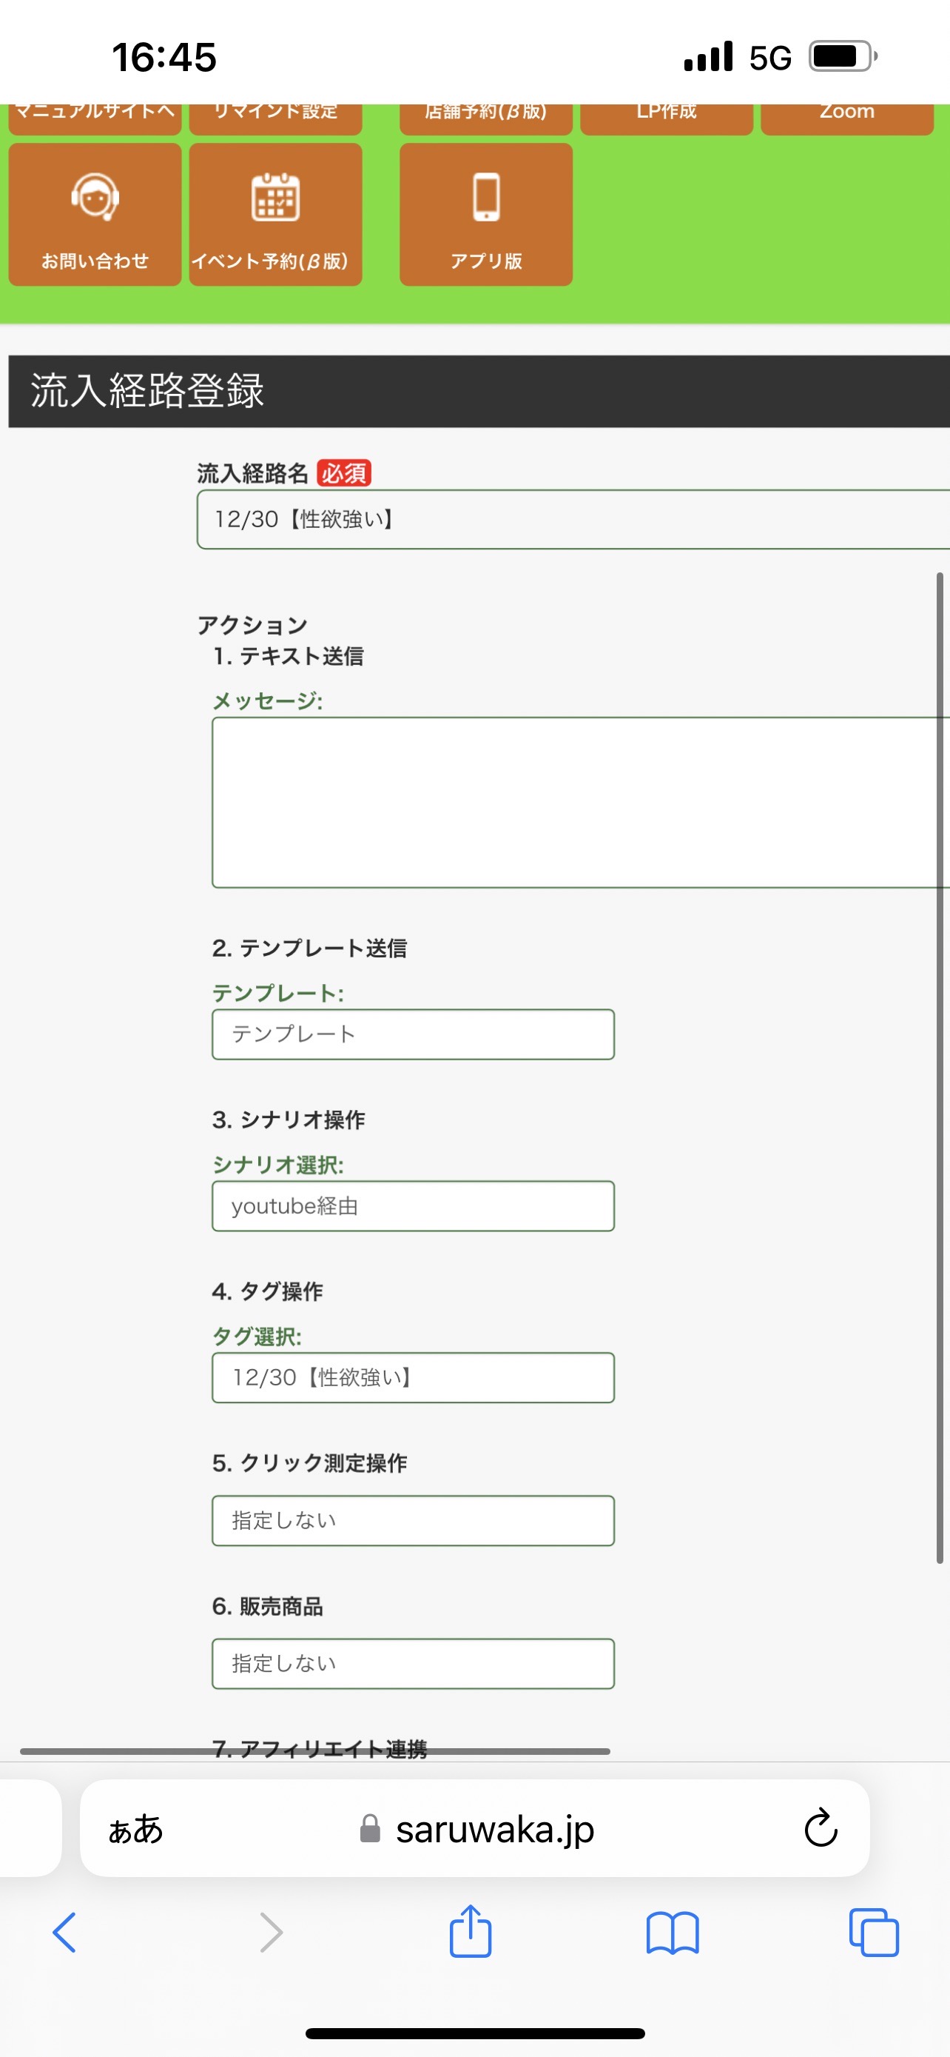Open the 販売商品 dropdown
Image resolution: width=950 pixels, height=2057 pixels.
tap(413, 1663)
